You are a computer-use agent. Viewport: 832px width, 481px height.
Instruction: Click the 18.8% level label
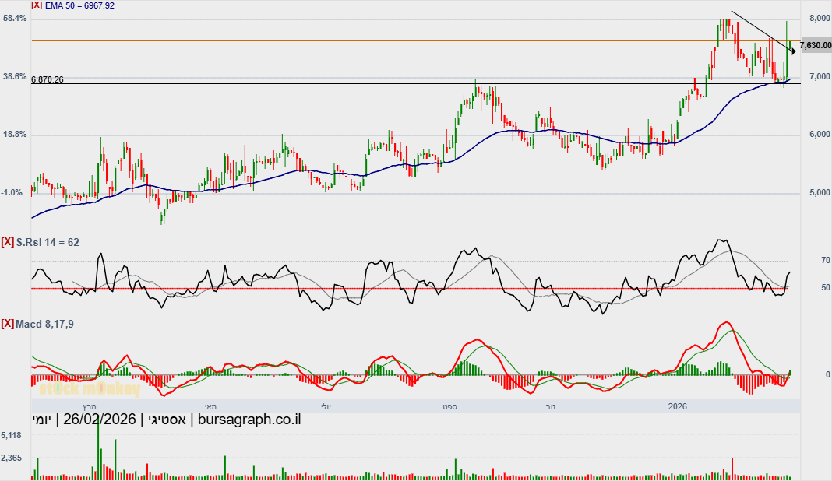15,135
